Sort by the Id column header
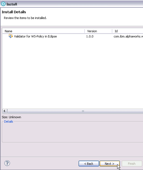Screen dimensions: 143x170 [128, 31]
